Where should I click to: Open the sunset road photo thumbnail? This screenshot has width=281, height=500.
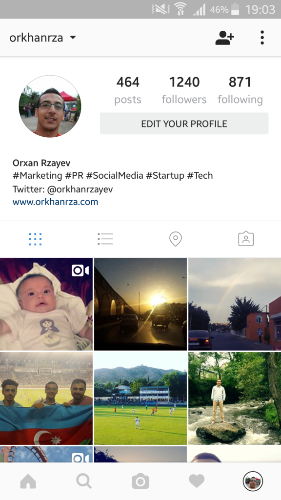click(140, 304)
